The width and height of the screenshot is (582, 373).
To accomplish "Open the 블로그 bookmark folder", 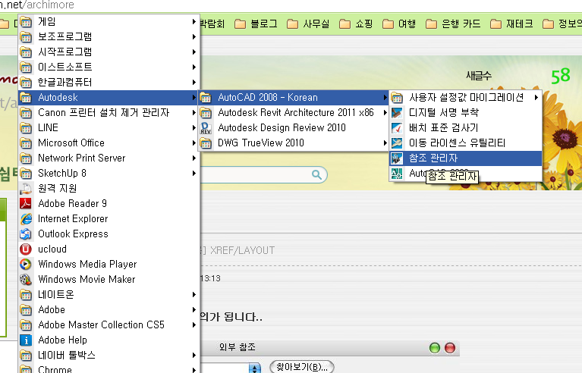I will 256,24.
